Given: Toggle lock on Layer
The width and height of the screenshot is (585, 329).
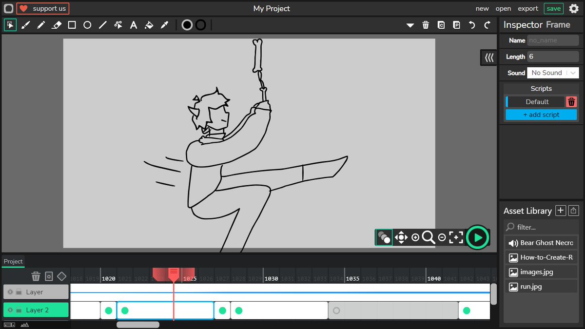Looking at the screenshot, I should (19, 292).
